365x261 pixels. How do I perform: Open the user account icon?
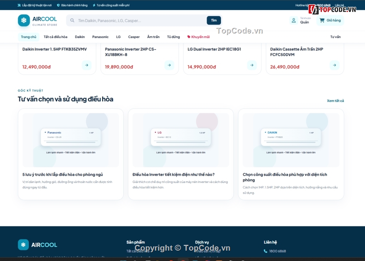[294, 20]
